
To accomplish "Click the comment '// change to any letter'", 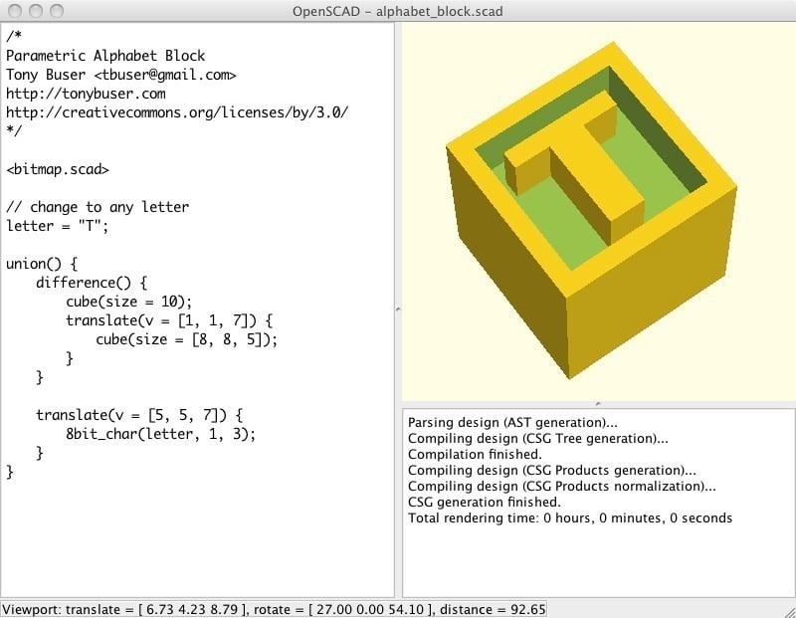I will pyautogui.click(x=98, y=207).
